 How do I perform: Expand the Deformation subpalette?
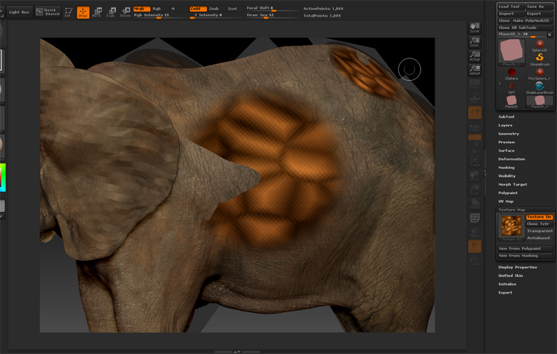point(512,159)
